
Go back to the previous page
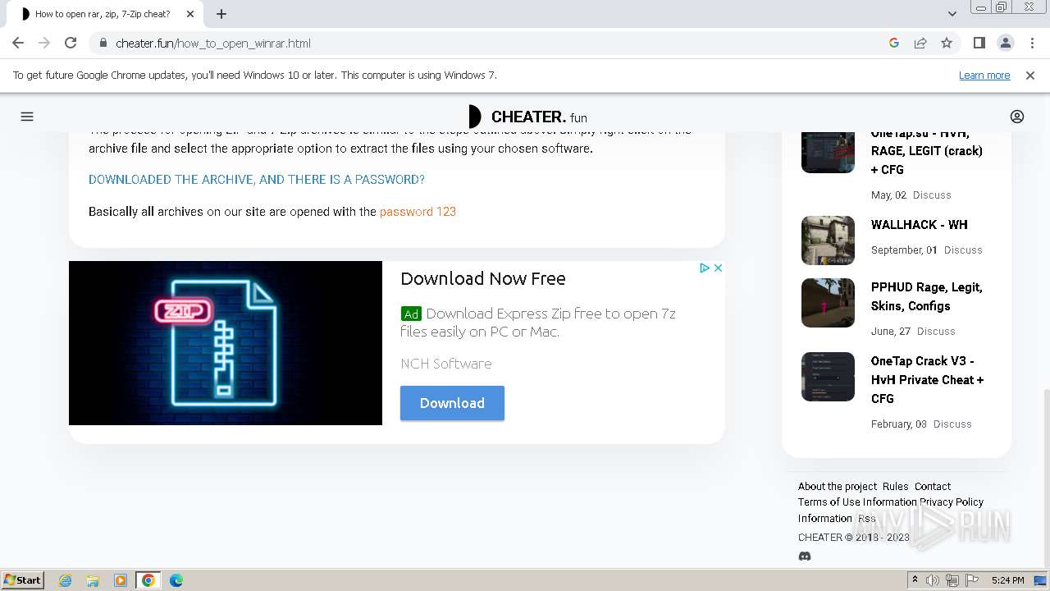pyautogui.click(x=18, y=43)
